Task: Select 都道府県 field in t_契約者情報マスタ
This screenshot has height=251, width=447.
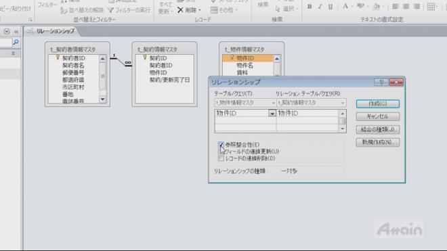Action: pos(73,80)
